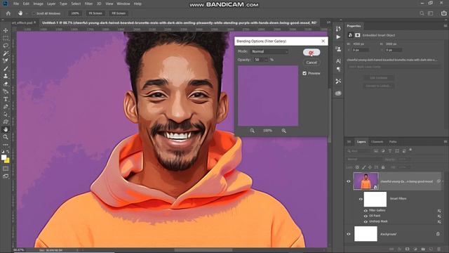Viewport: 449px width, 253px height.
Task: Toggle the Preview checkbox
Action: (x=304, y=73)
